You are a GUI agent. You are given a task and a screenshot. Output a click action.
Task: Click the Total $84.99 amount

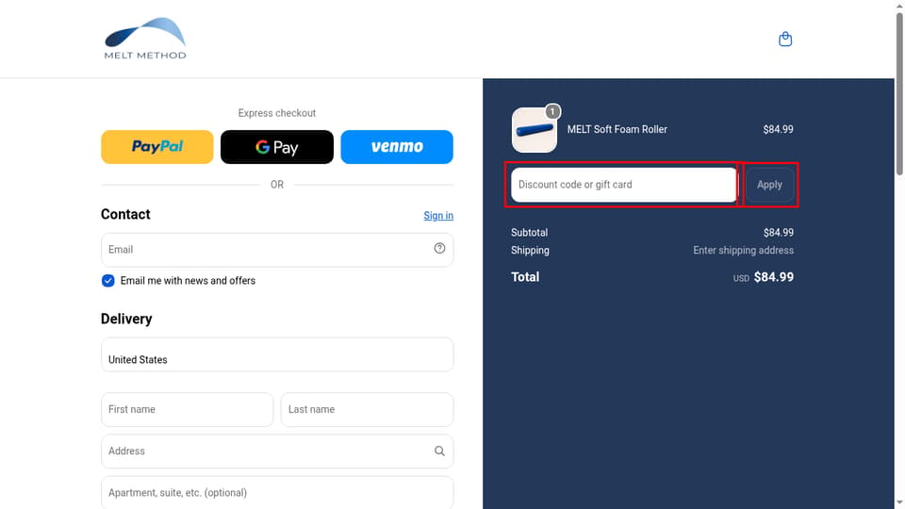coord(773,277)
